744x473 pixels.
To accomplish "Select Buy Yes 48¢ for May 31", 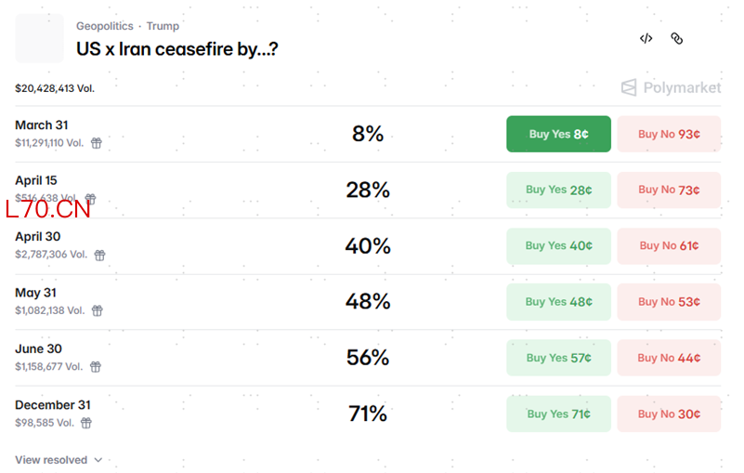I will pyautogui.click(x=558, y=302).
